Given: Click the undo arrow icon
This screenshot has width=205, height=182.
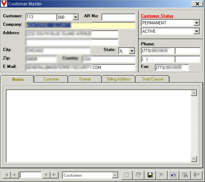Looking at the screenshot, I should click(x=173, y=175).
